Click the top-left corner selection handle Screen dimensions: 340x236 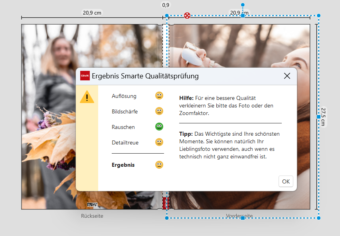click(167, 16)
